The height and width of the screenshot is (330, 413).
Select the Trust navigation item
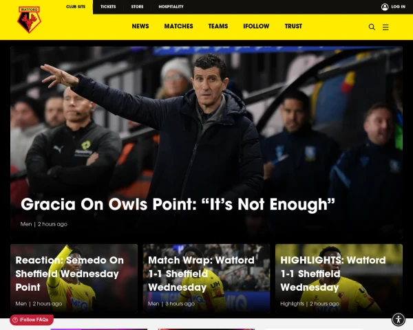[293, 26]
